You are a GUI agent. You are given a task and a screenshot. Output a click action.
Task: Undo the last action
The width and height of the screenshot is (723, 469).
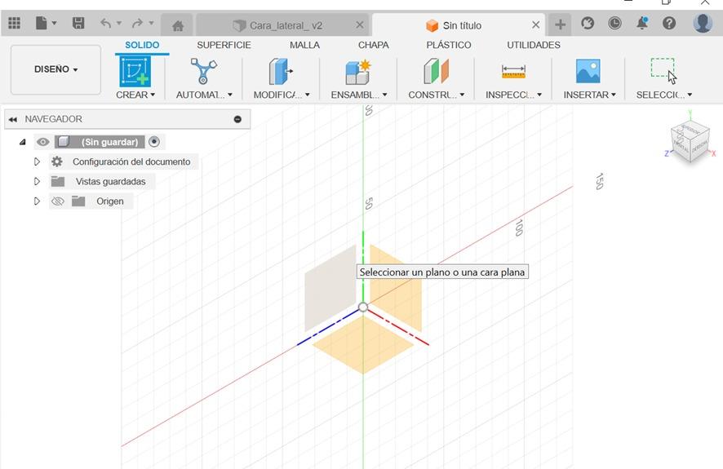105,23
